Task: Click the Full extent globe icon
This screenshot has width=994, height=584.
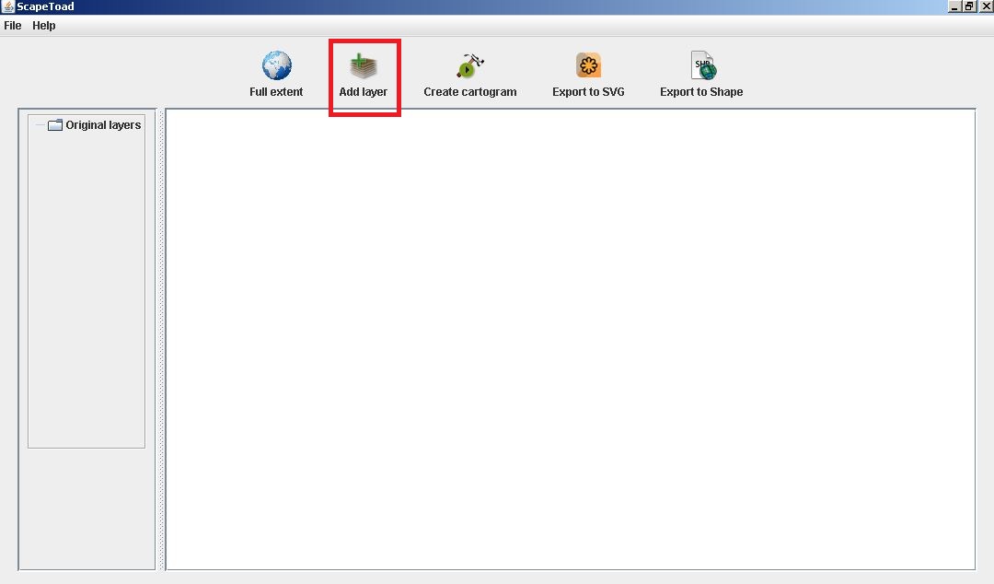Action: click(x=276, y=65)
